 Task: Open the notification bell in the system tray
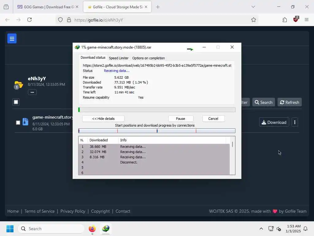coord(305,229)
